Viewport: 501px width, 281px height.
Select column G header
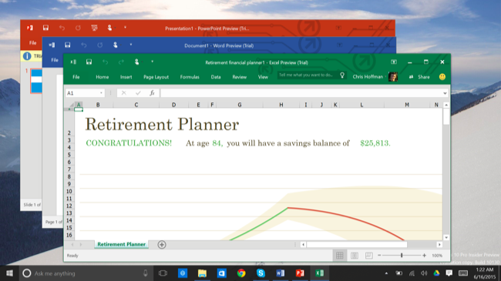point(239,105)
